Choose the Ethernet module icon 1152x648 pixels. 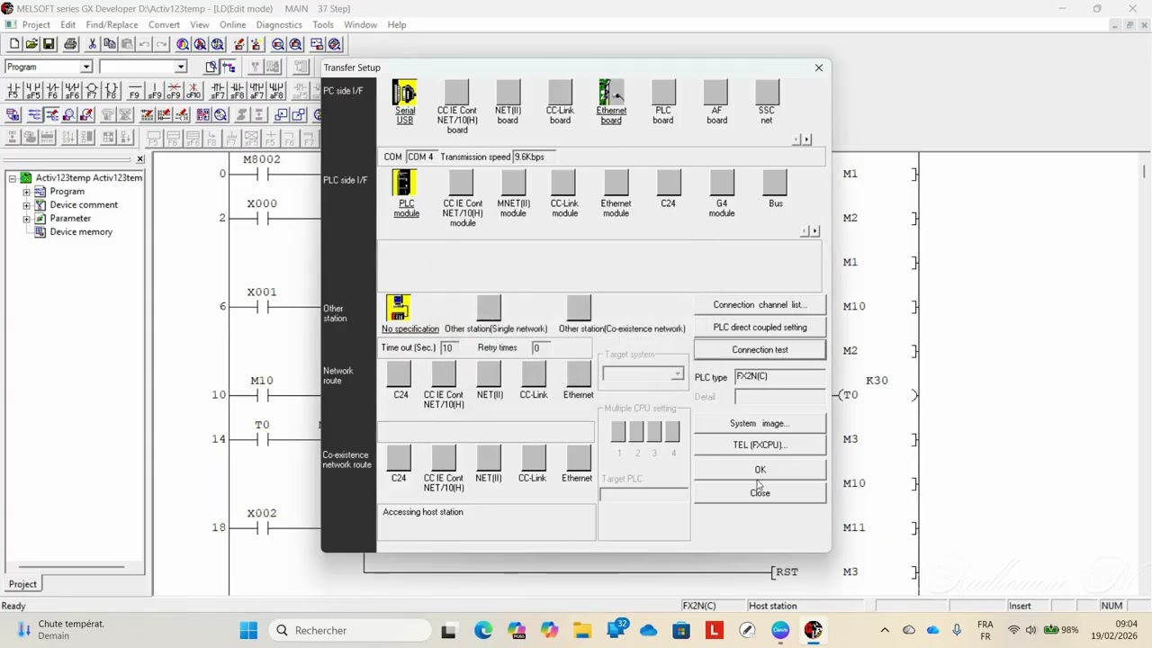click(x=616, y=183)
